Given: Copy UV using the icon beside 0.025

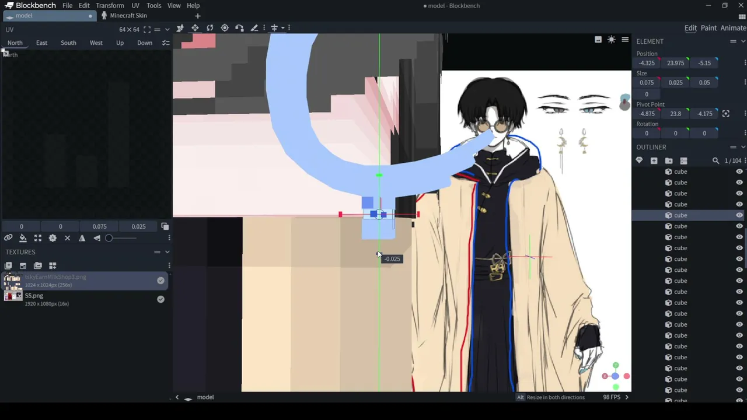Looking at the screenshot, I should click(x=165, y=226).
